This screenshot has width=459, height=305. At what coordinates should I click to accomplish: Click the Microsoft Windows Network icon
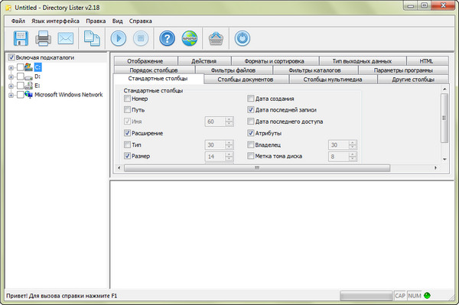(28, 95)
